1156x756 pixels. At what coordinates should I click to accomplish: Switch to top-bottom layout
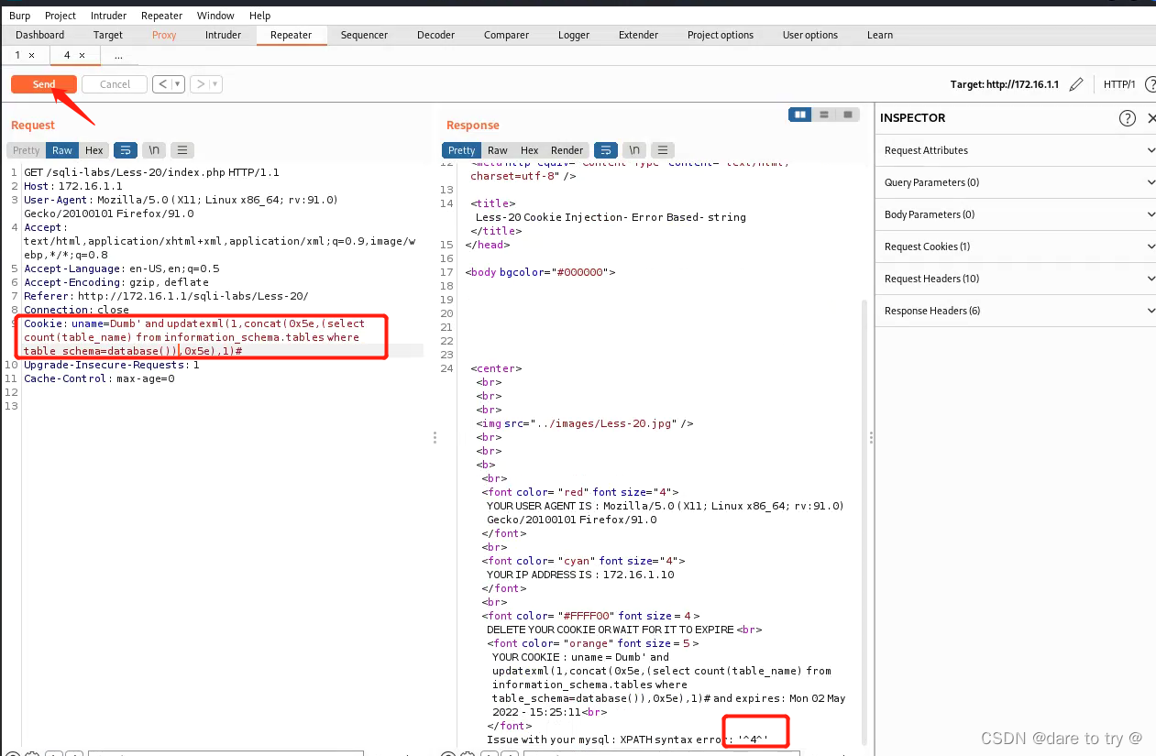click(x=824, y=115)
